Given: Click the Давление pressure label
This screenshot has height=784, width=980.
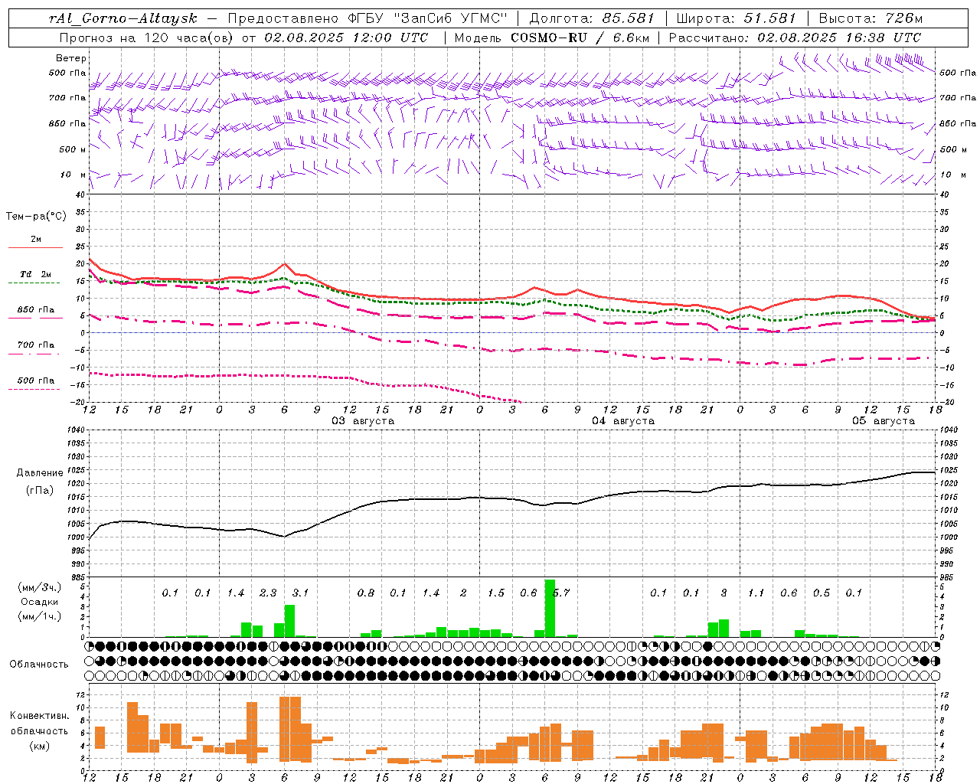Looking at the screenshot, I should [x=40, y=473].
